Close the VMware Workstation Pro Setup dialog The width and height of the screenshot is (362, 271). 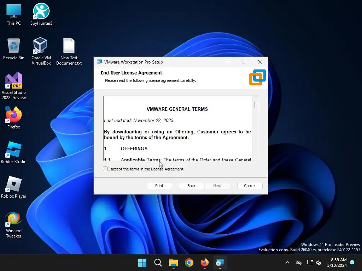point(260,62)
